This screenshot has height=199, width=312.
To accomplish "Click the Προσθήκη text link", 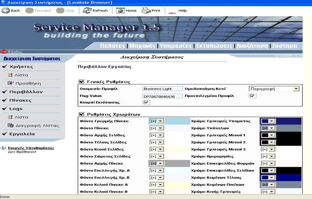I will 28,83.
